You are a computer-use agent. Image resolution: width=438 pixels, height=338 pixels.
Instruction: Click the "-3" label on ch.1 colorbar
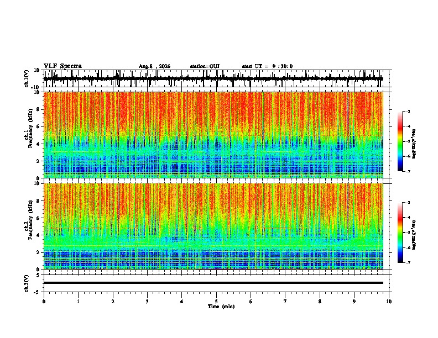[408, 111]
